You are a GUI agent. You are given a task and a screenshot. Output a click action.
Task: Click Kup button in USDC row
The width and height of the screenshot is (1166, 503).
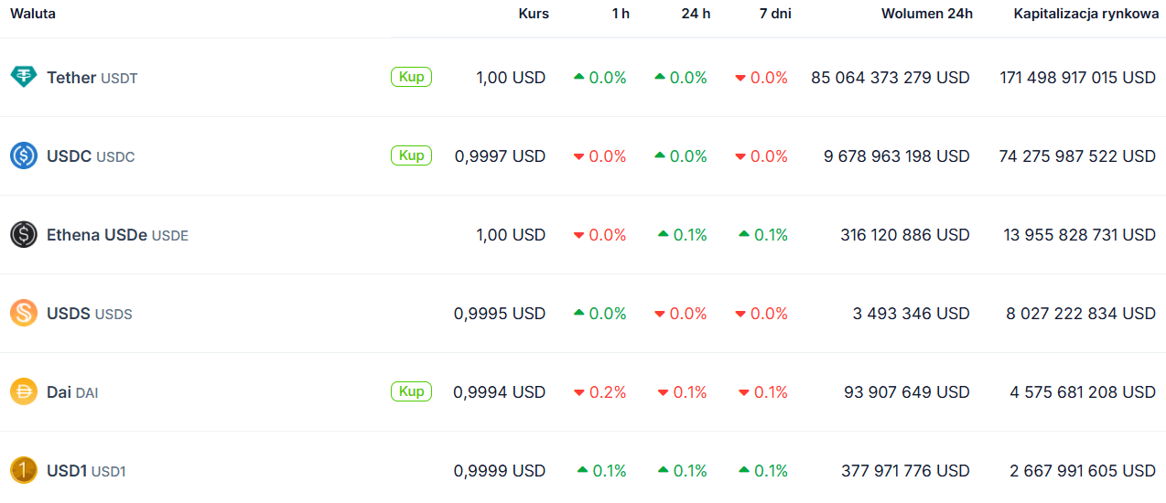[411, 155]
